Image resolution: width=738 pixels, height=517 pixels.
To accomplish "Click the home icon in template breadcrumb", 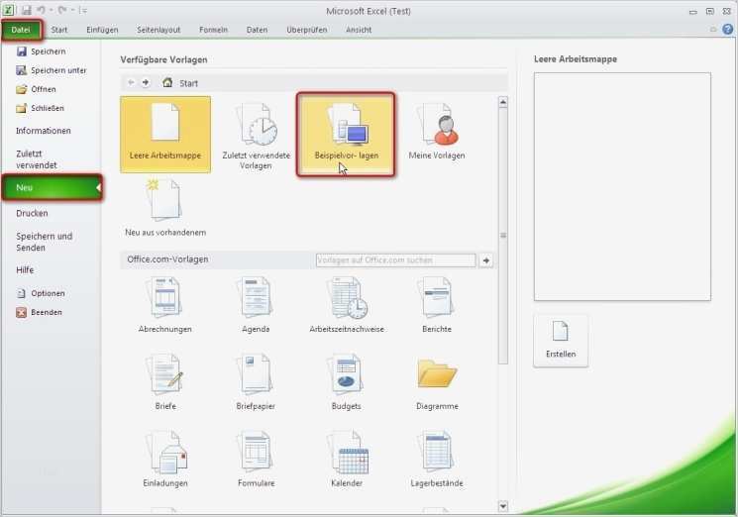I will click(x=167, y=82).
